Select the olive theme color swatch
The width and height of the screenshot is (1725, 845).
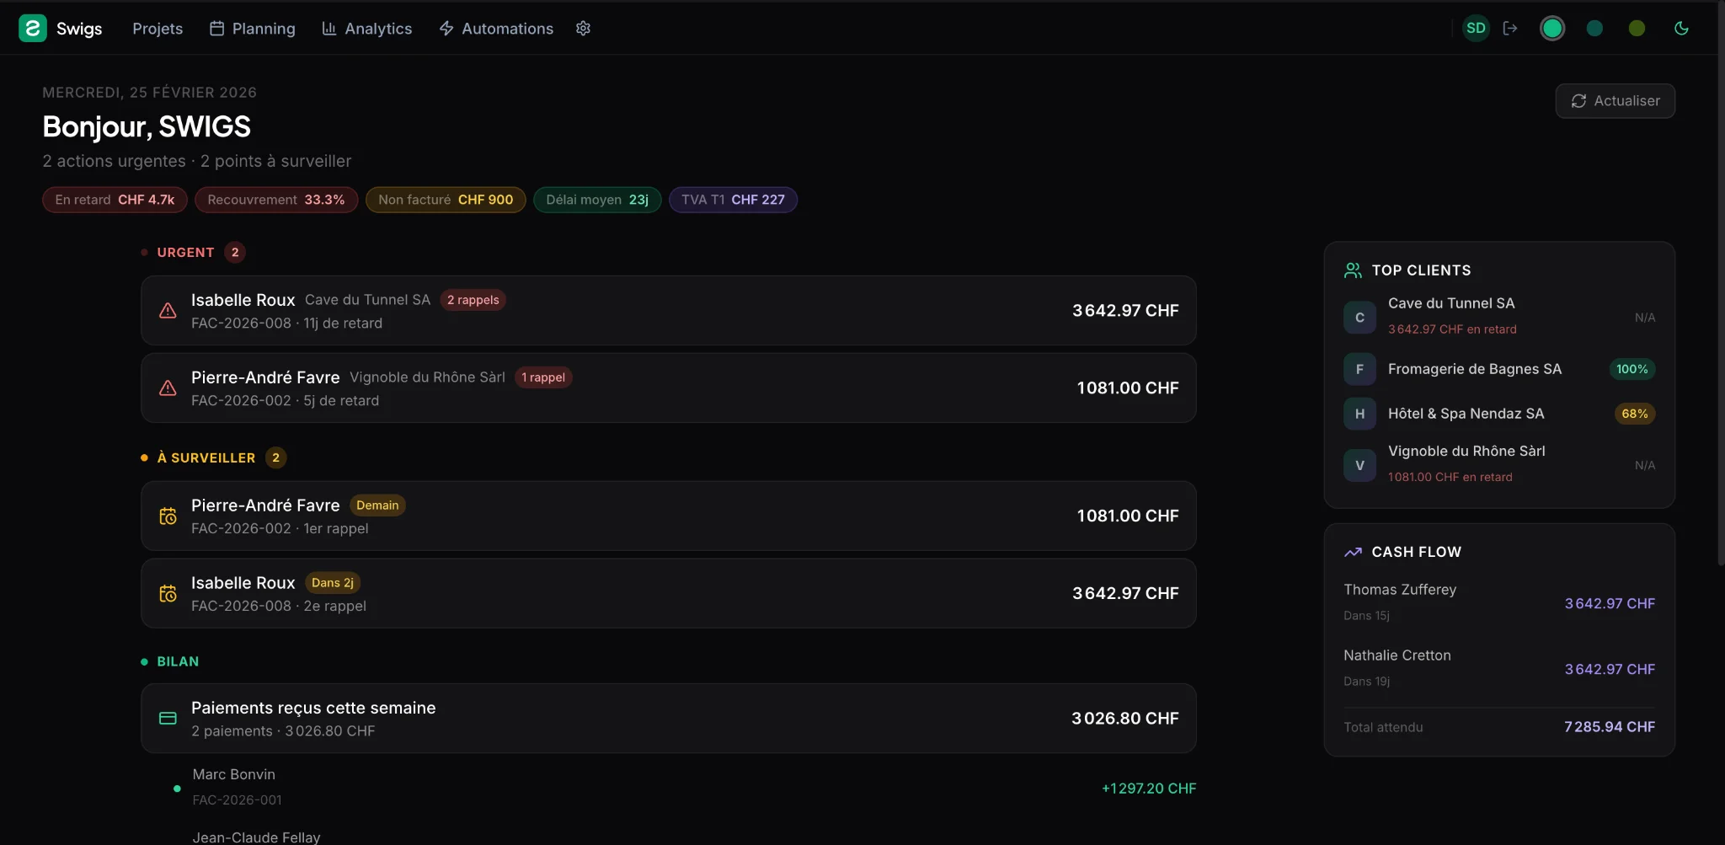(1637, 29)
